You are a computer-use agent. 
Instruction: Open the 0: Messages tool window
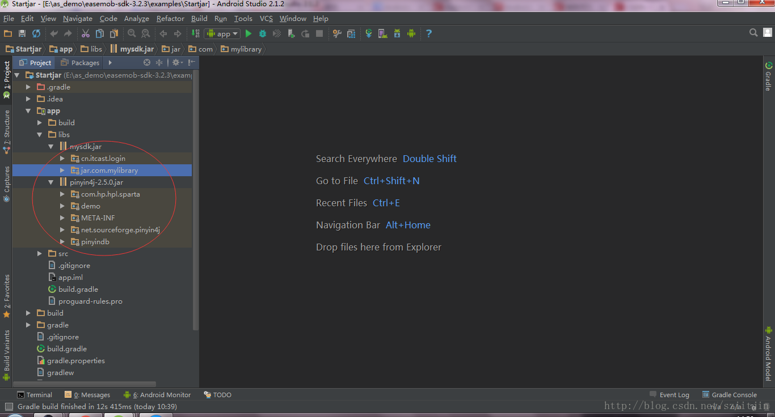pos(87,395)
